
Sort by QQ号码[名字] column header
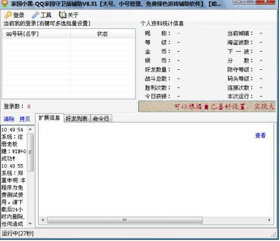[x=36, y=34]
